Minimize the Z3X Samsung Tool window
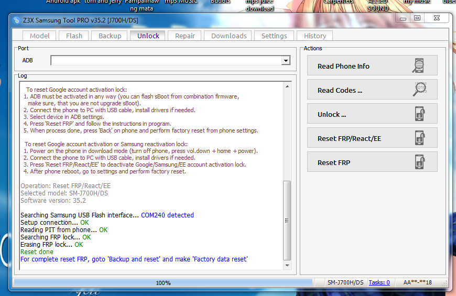This screenshot has height=296, width=456. tap(403, 18)
